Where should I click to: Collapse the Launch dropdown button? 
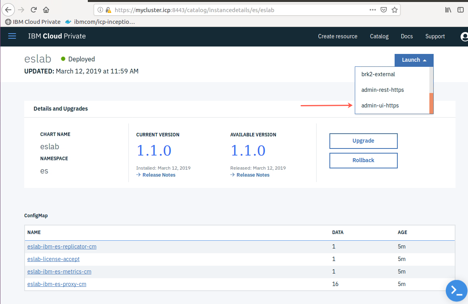click(414, 60)
